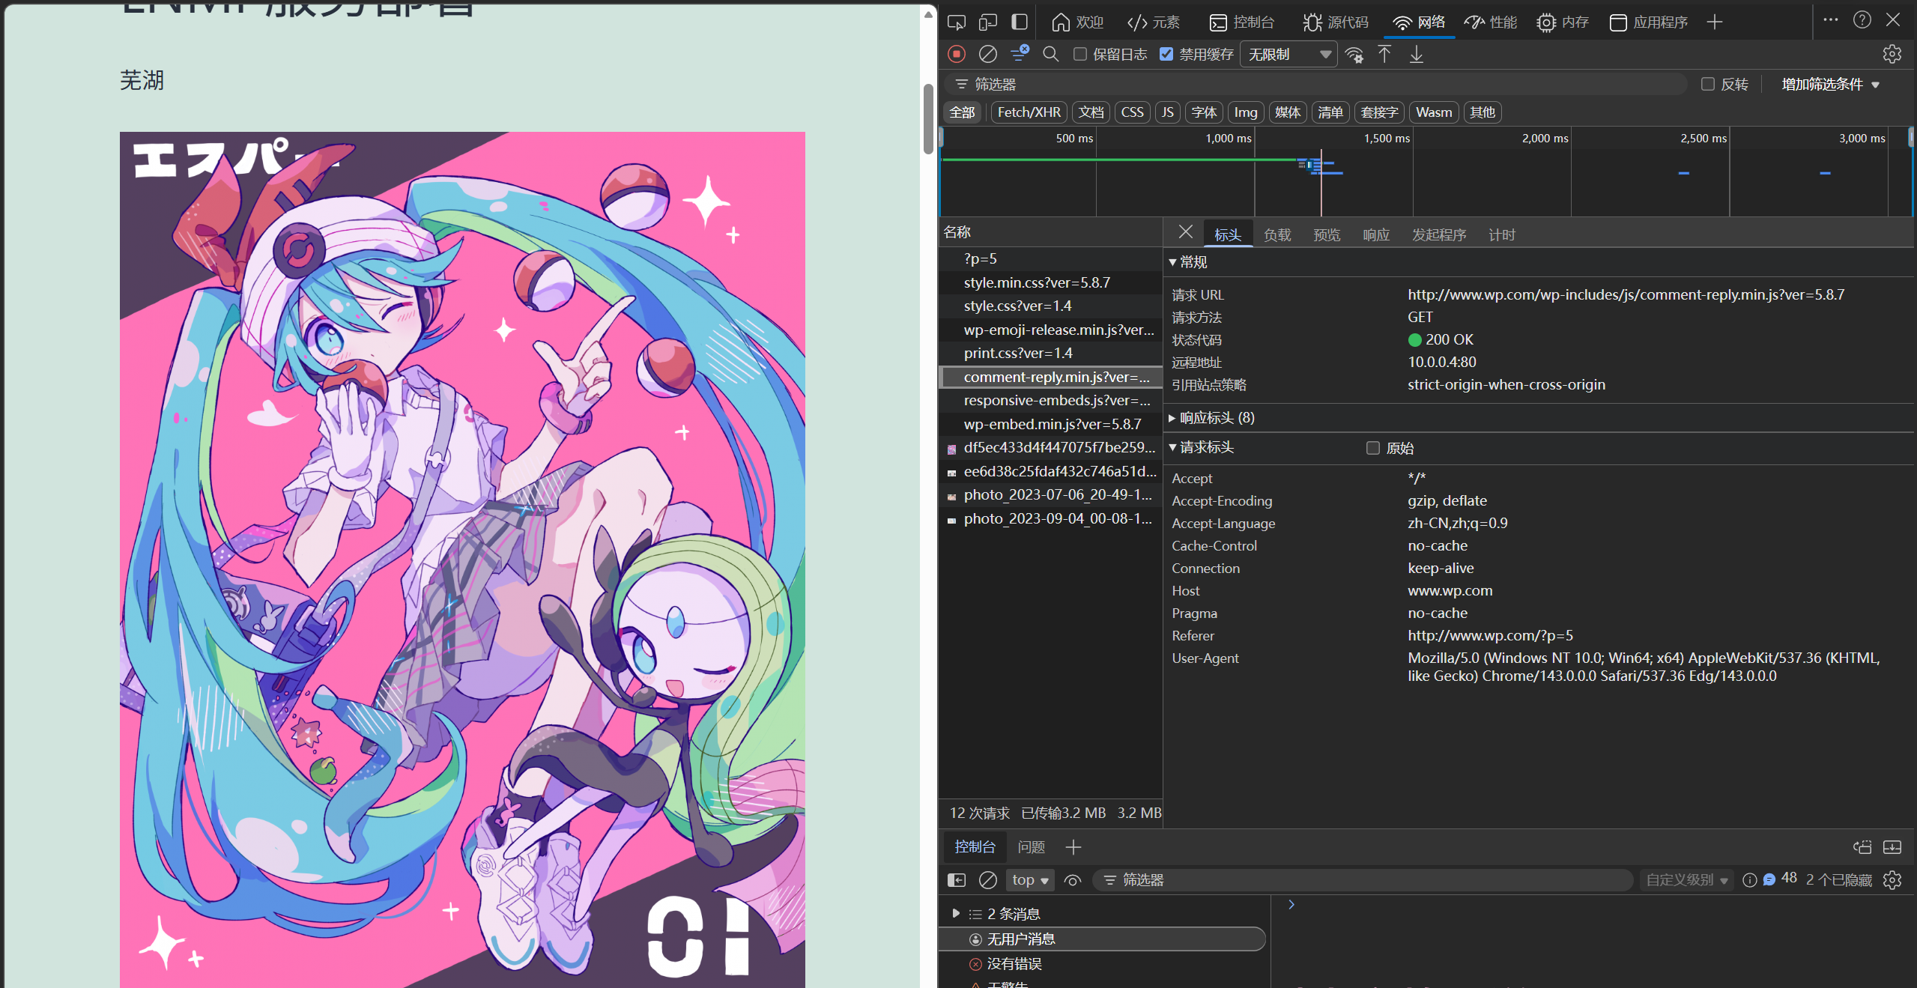Open the Sources (源代码) panel tab
Image resolution: width=1917 pixels, height=988 pixels.
(1336, 22)
